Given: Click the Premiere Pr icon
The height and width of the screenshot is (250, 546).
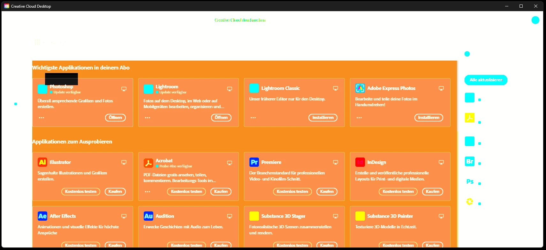Looking at the screenshot, I should 254,162.
